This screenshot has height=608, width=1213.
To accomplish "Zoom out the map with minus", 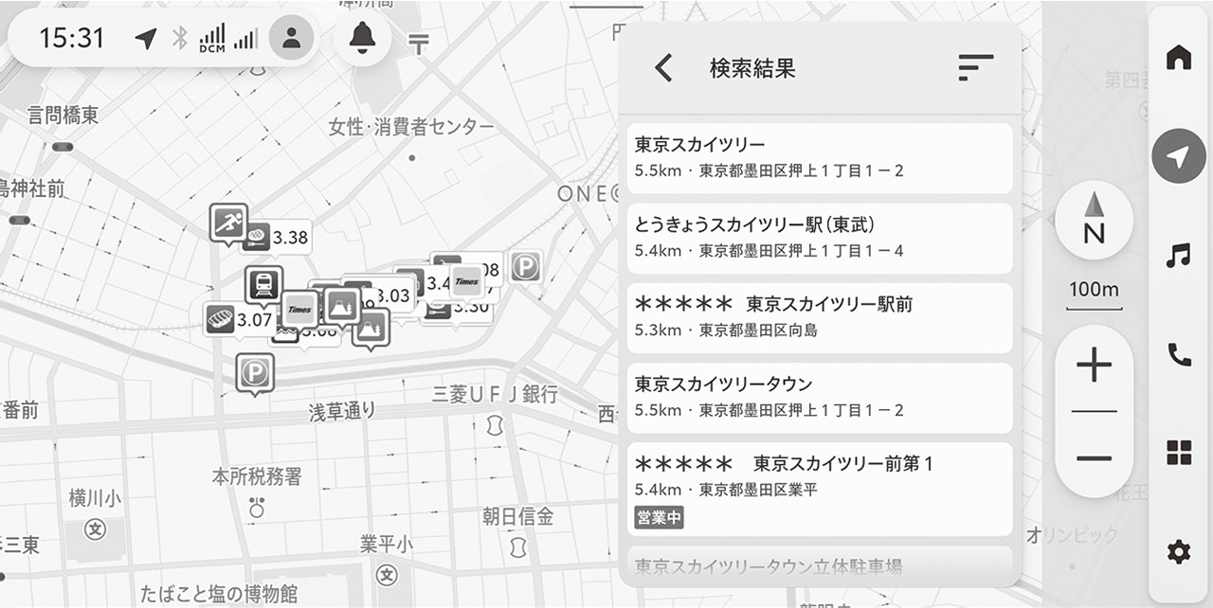I will [x=1094, y=459].
